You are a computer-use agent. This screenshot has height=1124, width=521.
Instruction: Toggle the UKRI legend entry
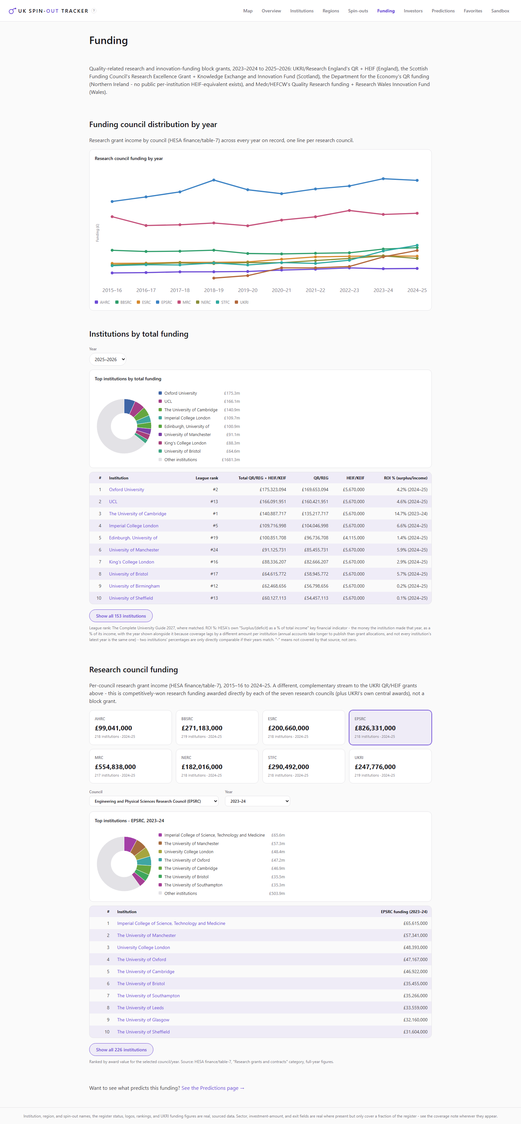[x=242, y=302]
